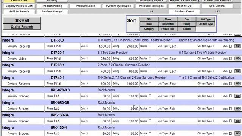The image size is (242, 136).
Task: Sort the list by Product Text
Action: pos(168,29)
